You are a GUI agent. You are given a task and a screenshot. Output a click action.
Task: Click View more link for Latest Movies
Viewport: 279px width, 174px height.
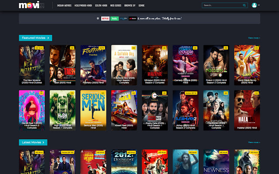pyautogui.click(x=254, y=142)
